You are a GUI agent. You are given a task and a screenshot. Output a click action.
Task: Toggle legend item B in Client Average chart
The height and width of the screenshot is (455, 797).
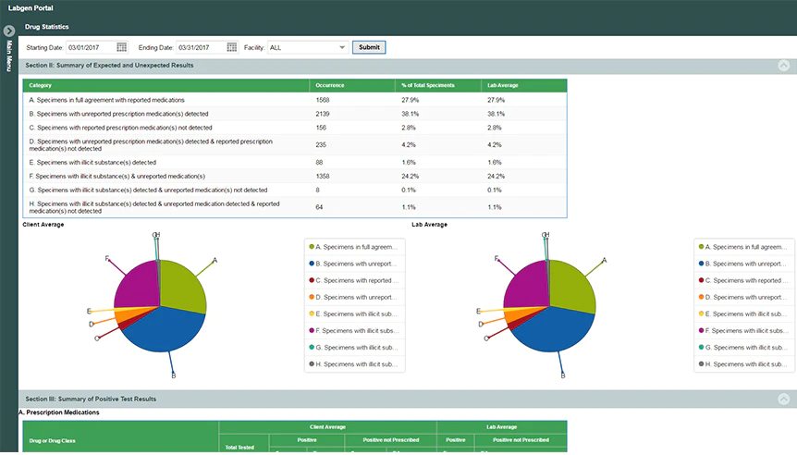pos(354,264)
